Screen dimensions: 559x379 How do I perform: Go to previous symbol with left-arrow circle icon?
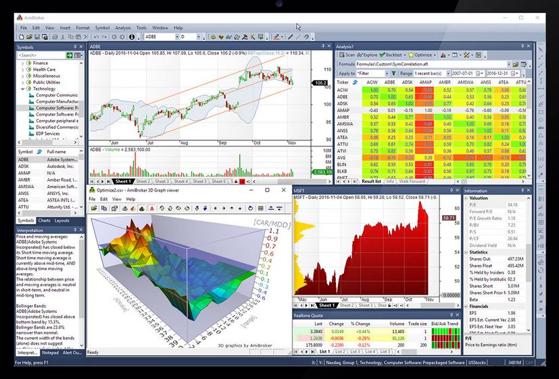(x=114, y=36)
